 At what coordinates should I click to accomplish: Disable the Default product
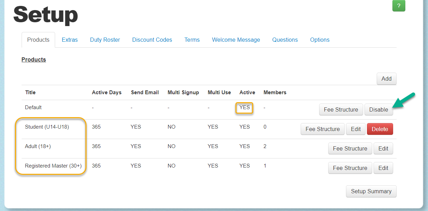pyautogui.click(x=379, y=109)
